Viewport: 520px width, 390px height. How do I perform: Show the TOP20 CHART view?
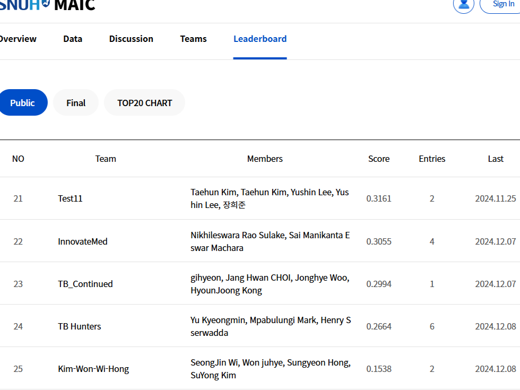tap(144, 103)
